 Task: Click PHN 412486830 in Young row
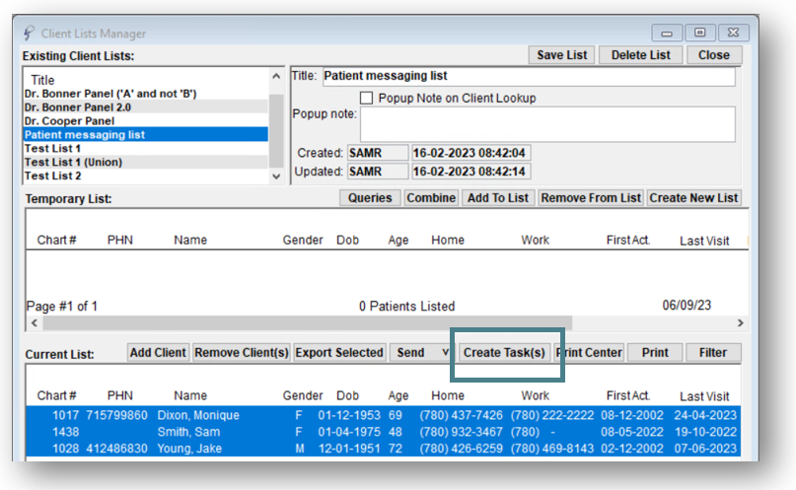(x=116, y=449)
